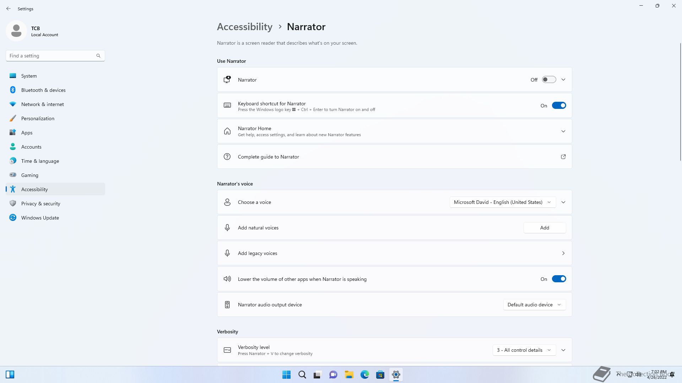Open Microsoft Store from taskbar
The image size is (682, 383).
(380, 374)
